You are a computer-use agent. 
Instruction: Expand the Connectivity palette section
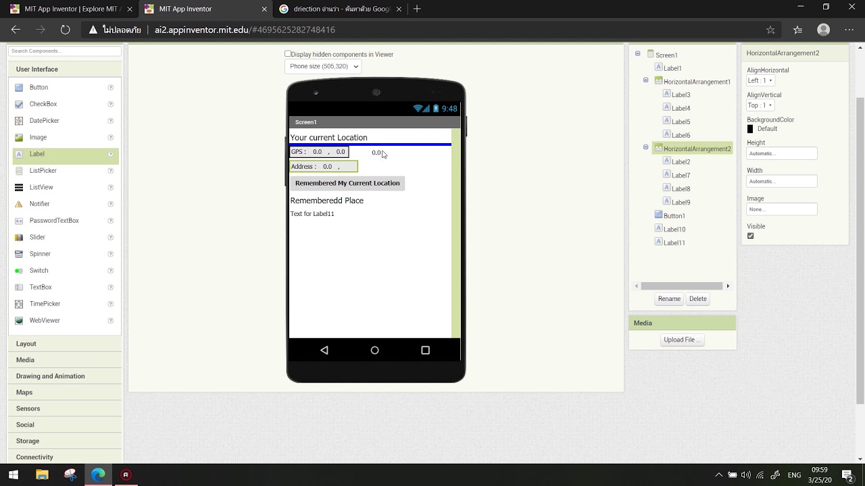[x=65, y=457]
